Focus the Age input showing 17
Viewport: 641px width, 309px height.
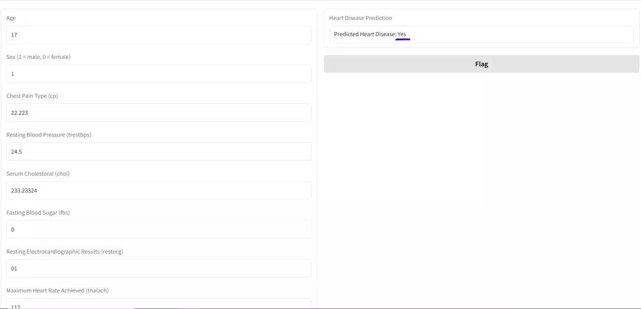pyautogui.click(x=158, y=35)
